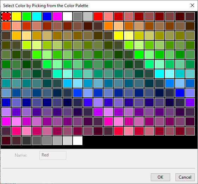
Task: Pick the dark gray swatch in top row
Action: [78, 16]
